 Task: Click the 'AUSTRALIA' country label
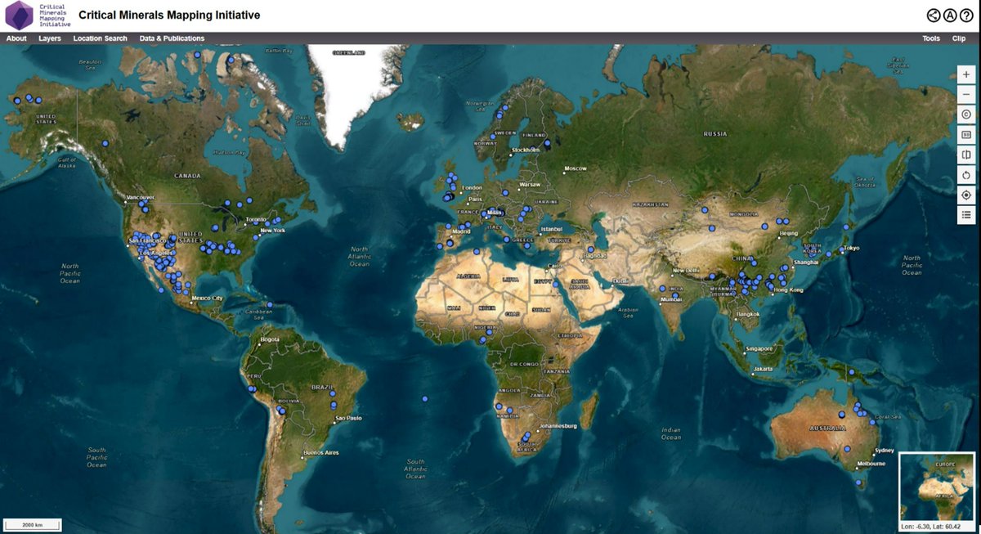click(x=828, y=428)
